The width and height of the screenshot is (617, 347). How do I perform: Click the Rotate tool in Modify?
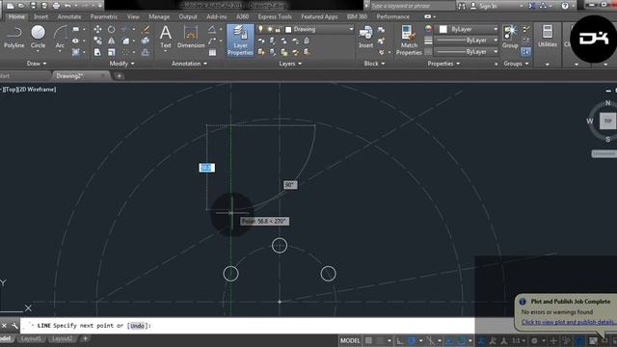(112, 30)
